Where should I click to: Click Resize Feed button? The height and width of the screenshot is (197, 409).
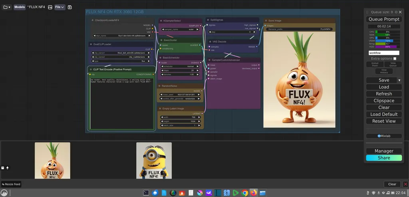point(11,184)
